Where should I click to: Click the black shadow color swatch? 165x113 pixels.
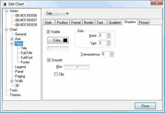click(x=65, y=40)
